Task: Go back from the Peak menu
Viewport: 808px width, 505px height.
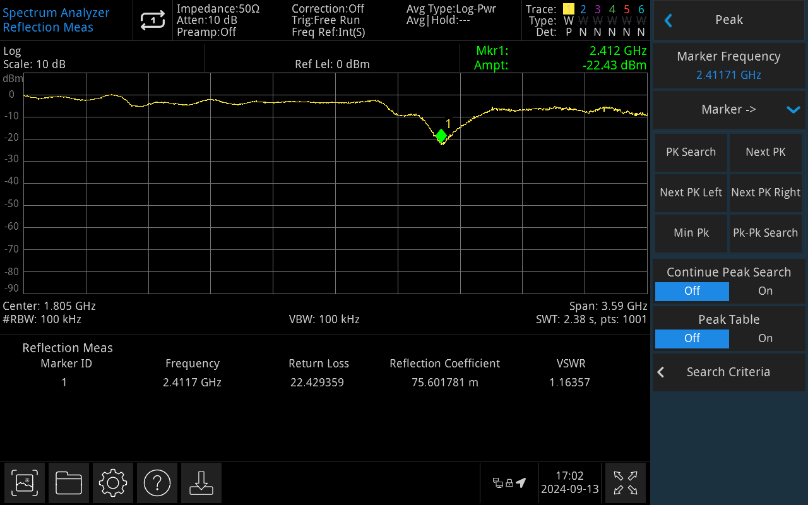Action: coord(668,20)
